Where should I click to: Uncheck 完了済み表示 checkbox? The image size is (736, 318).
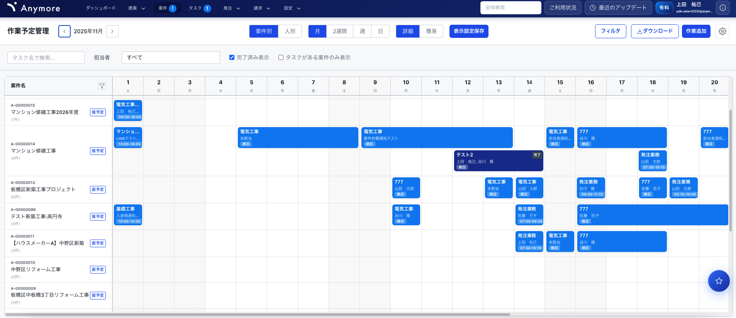(232, 58)
